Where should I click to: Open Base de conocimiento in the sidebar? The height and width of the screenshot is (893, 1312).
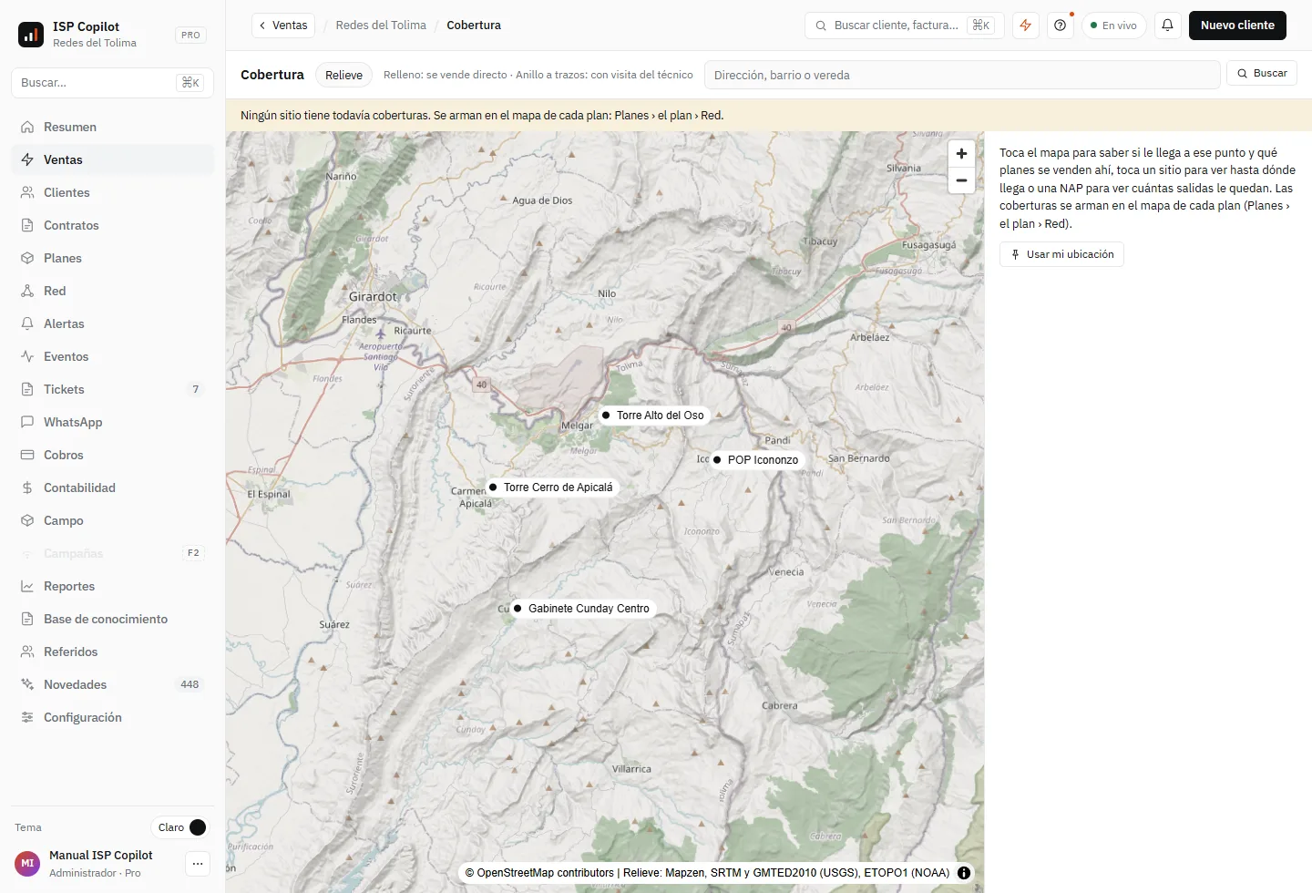[113, 619]
